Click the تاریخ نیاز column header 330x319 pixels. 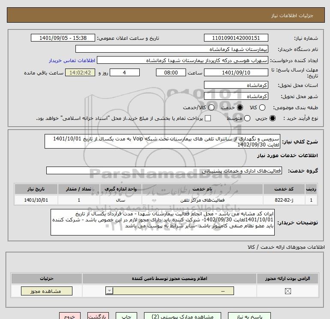click(36, 189)
